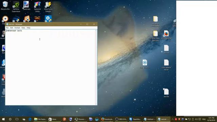This screenshot has width=217, height=122.
Task: Open Action Center notification icon
Action: pos(200,119)
